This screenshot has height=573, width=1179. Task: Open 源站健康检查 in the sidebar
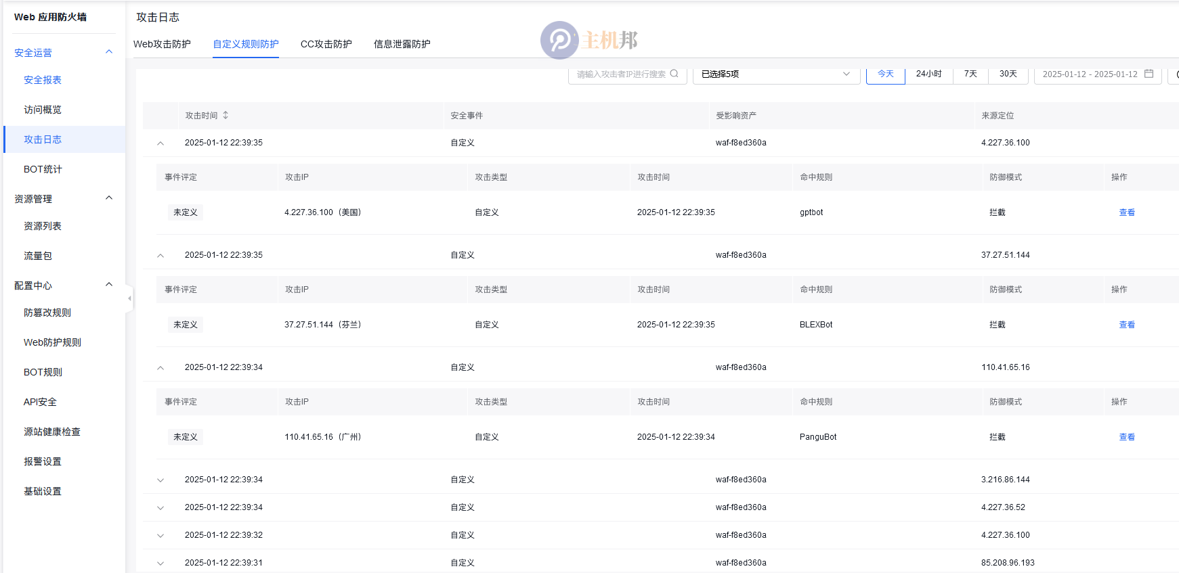tap(52, 432)
